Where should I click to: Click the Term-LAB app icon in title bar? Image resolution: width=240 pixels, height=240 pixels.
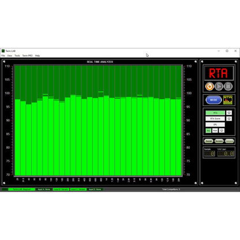(3, 51)
